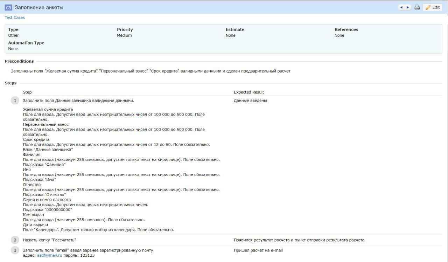This screenshot has height=262, width=448.
Task: Click the password text "пароль: 123123"
Action: [79, 255]
